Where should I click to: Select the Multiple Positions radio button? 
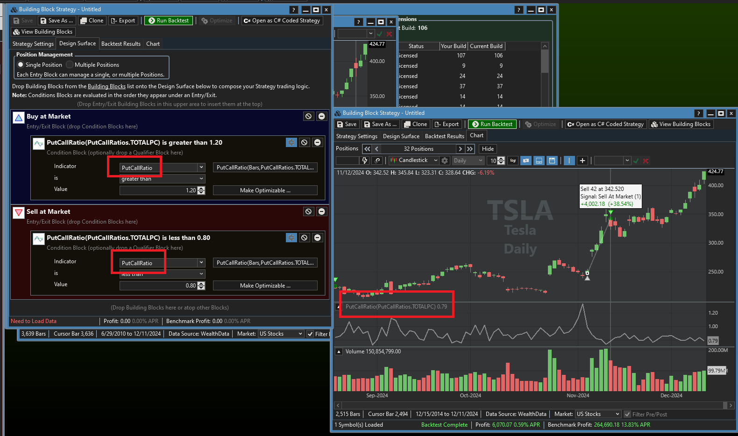click(x=70, y=65)
